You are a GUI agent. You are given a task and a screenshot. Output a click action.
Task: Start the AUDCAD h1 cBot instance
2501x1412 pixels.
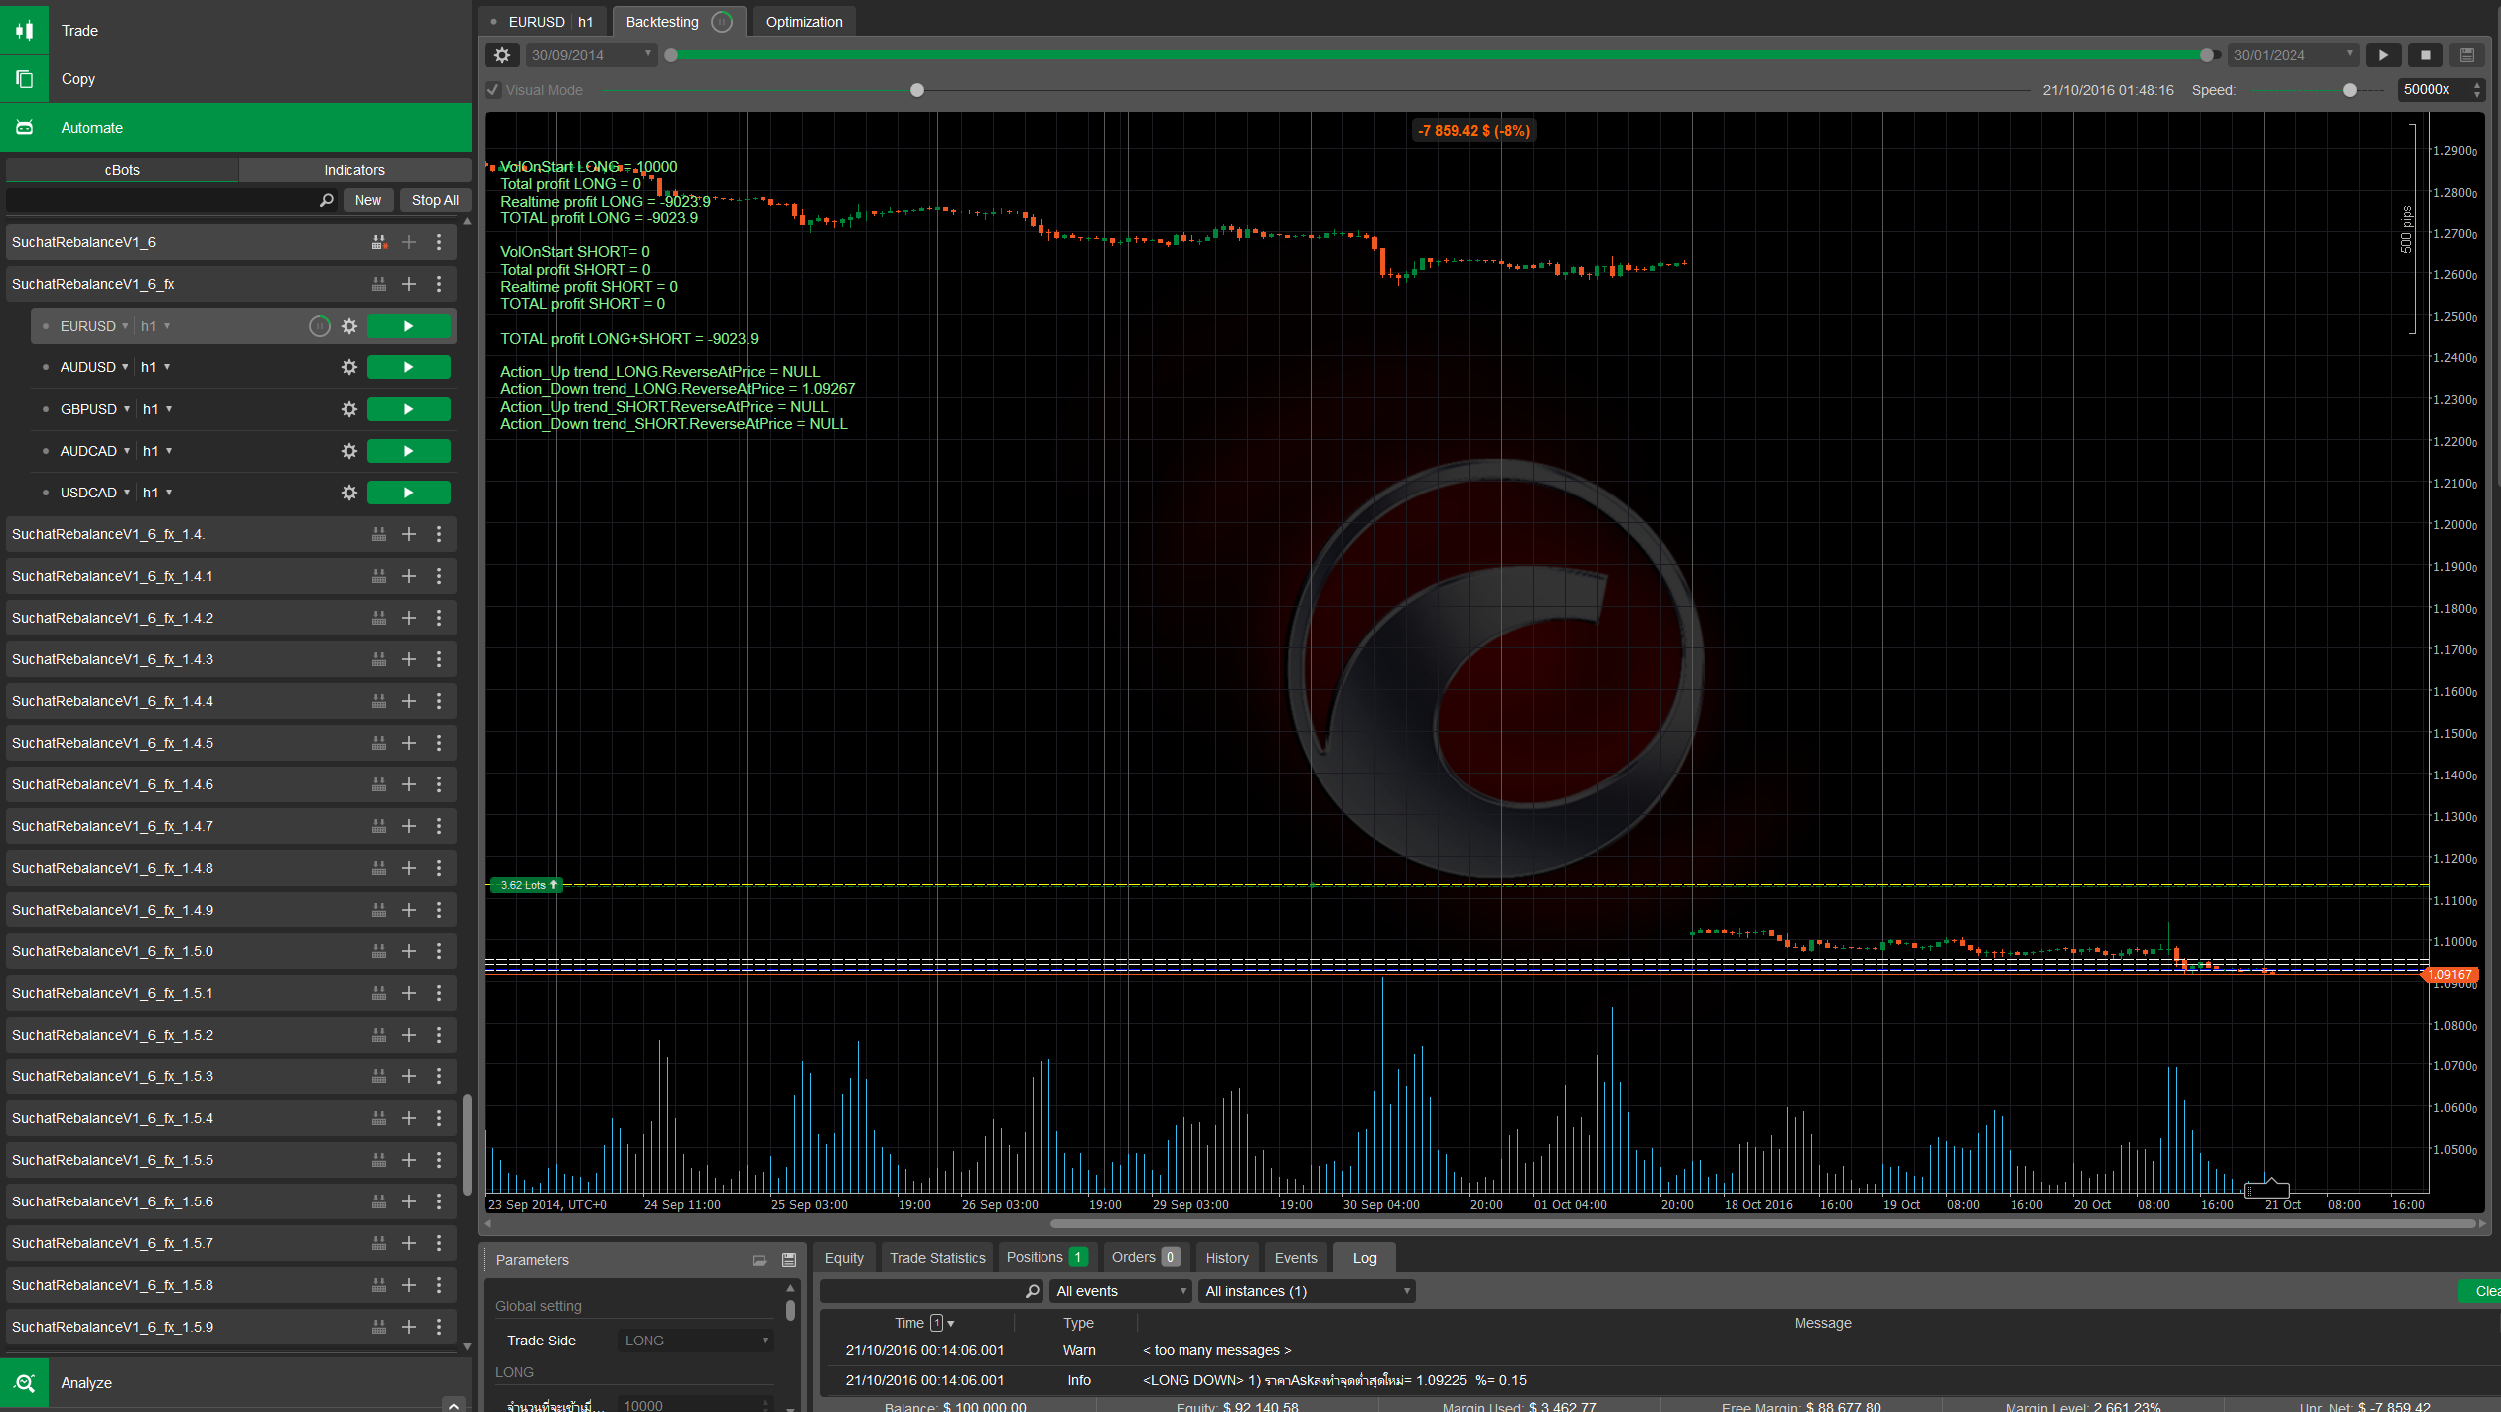(408, 451)
